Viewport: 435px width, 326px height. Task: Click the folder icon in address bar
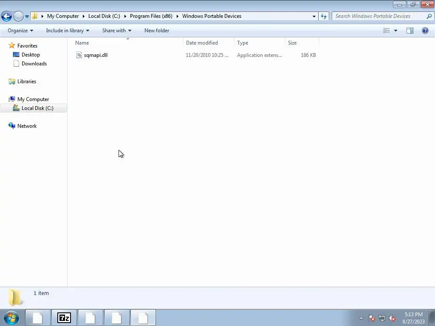click(34, 16)
